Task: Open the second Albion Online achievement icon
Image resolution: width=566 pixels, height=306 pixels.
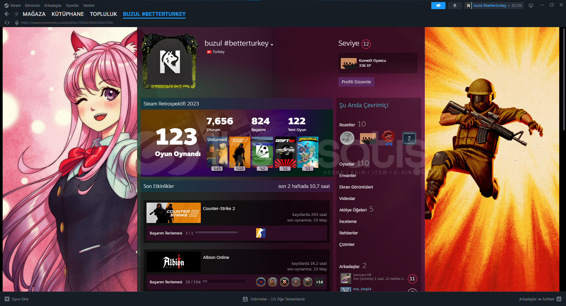Action: tap(273, 282)
